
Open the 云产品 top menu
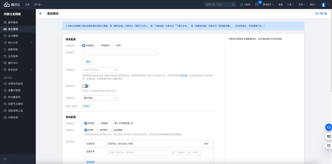point(38,5)
